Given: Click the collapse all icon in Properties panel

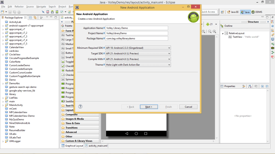Looking at the screenshot, I should click(267, 86).
